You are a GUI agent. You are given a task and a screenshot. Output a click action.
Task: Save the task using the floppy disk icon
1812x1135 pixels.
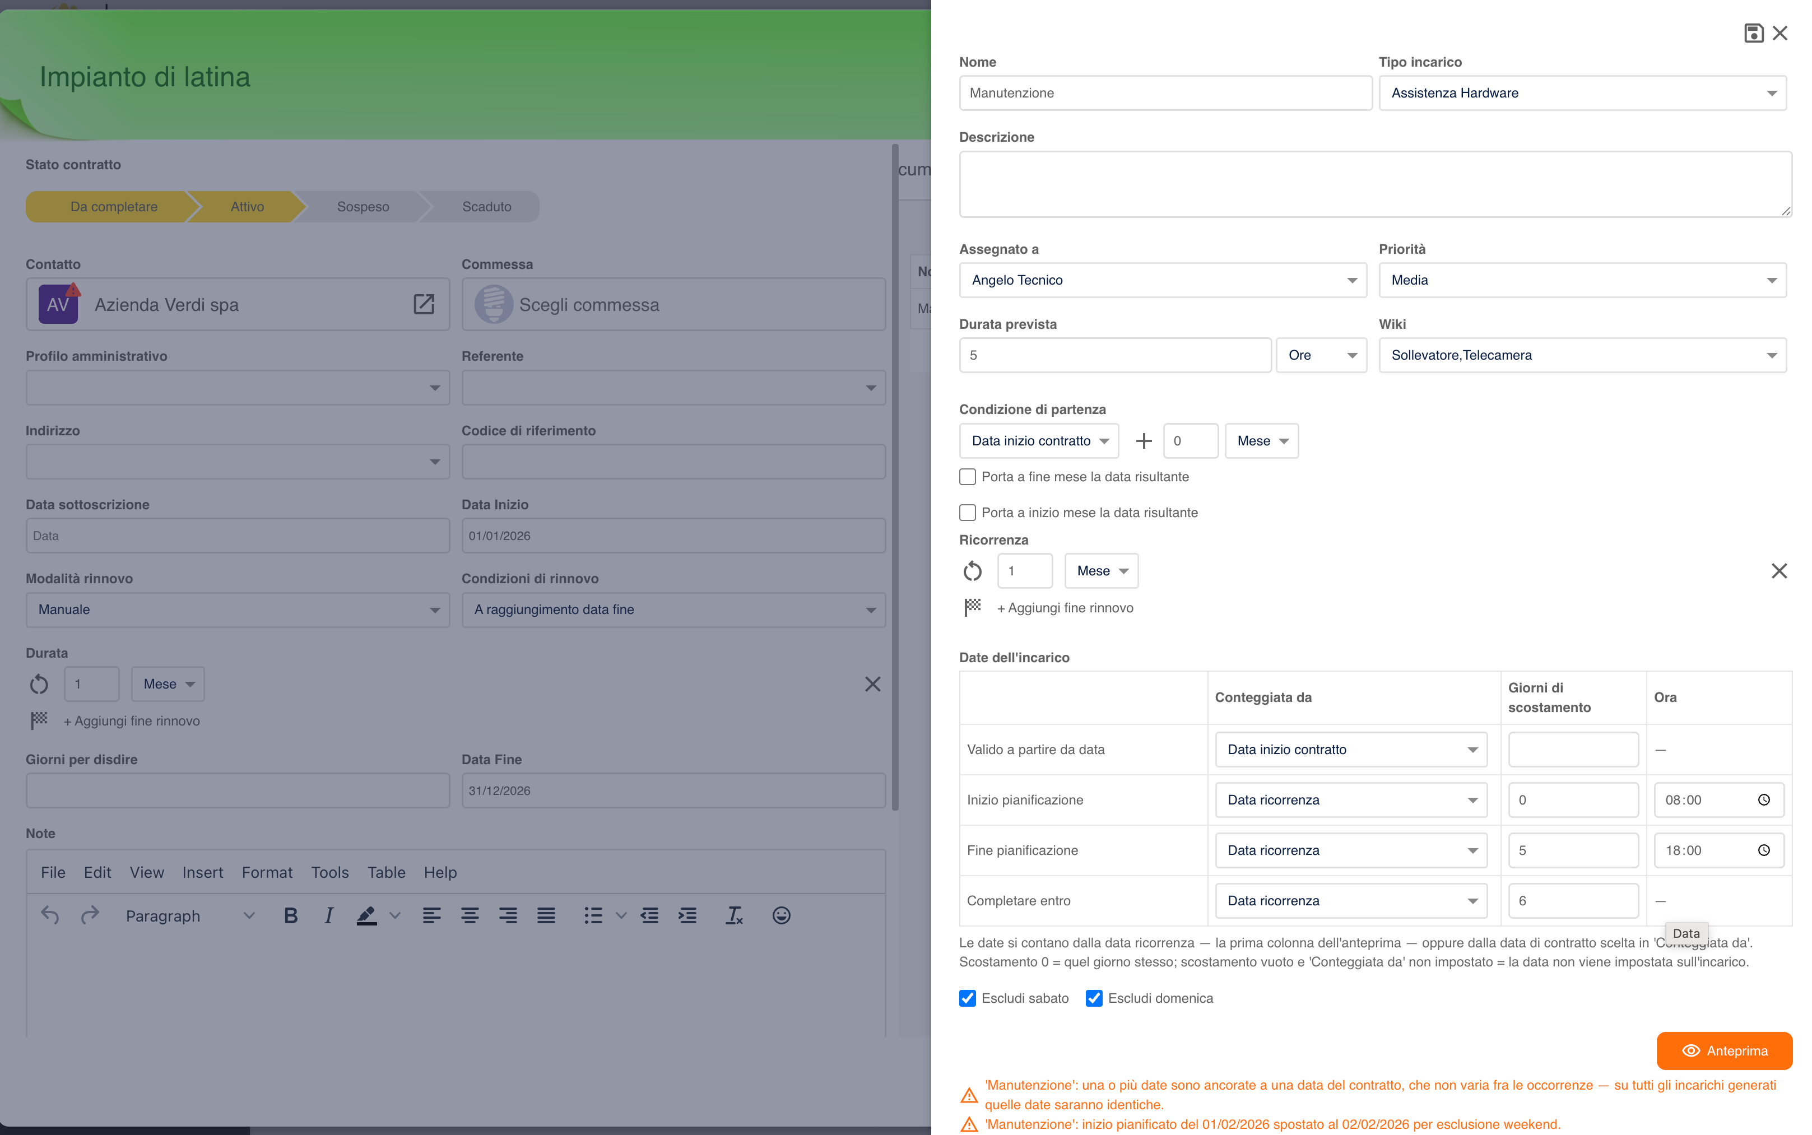tap(1754, 33)
